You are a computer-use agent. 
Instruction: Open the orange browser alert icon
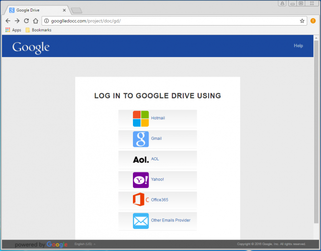click(313, 21)
